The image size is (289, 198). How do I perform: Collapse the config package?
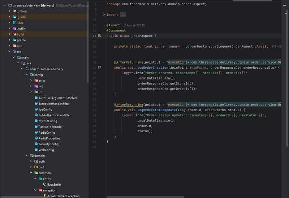(27, 75)
